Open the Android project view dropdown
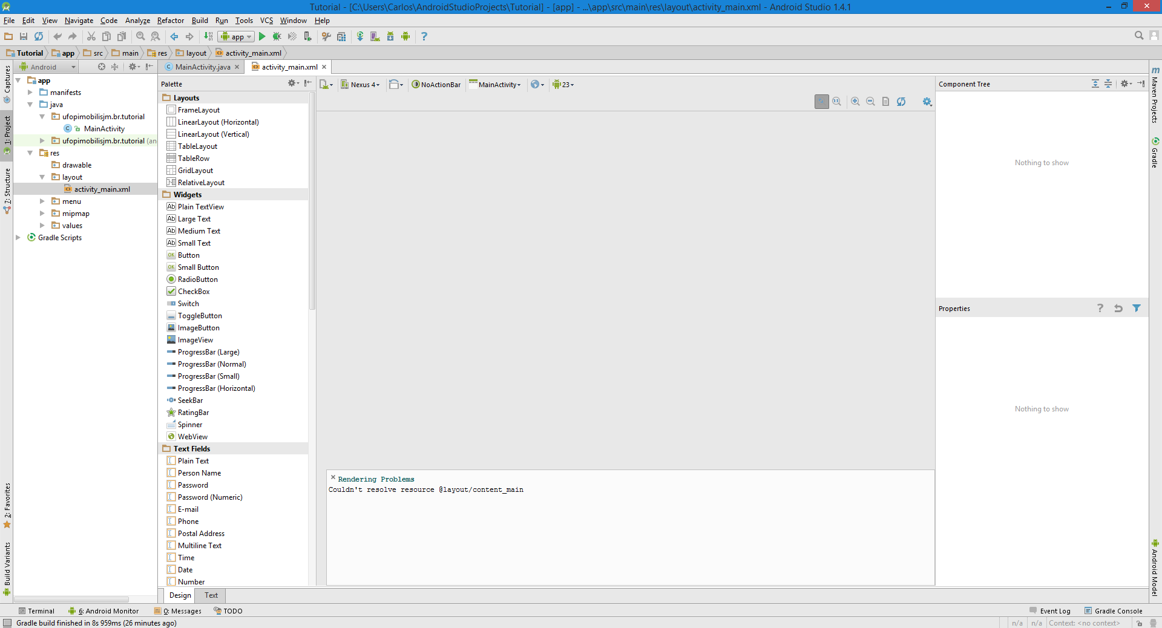 47,67
